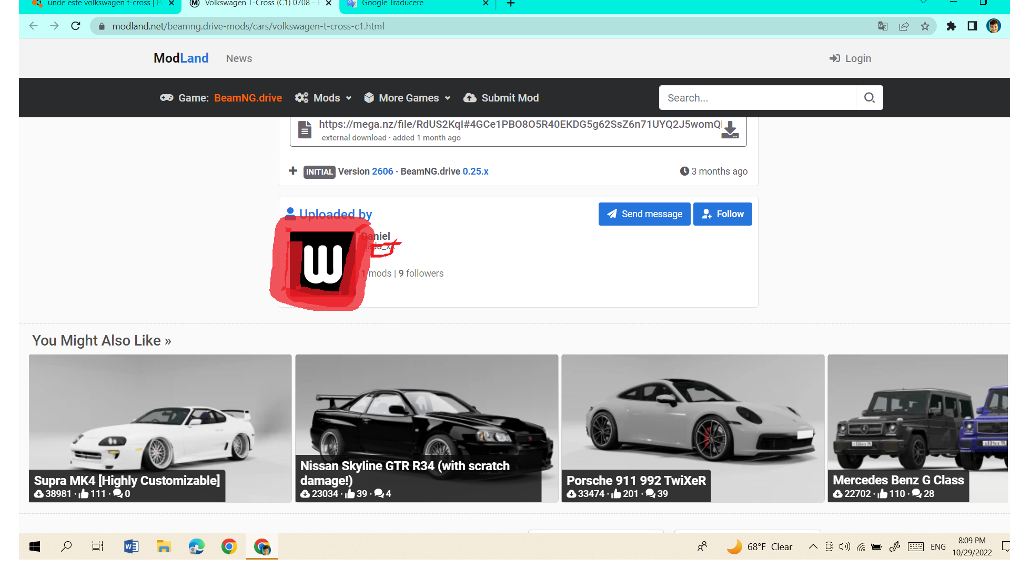
Task: Click the BeamNG.drive game link
Action: 248,98
